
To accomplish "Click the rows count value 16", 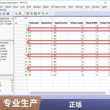I will click(12, 80).
